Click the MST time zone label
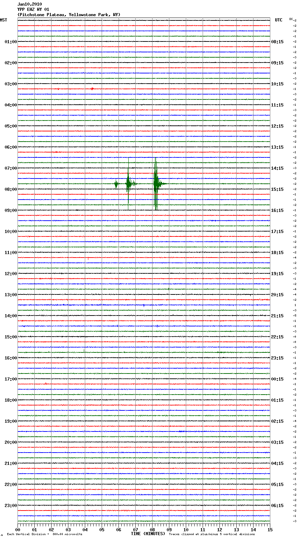 point(4,20)
